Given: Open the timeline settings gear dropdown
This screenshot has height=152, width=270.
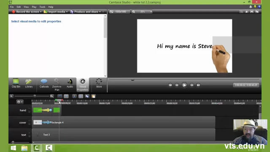Looking at the screenshot, I should click(20, 102).
